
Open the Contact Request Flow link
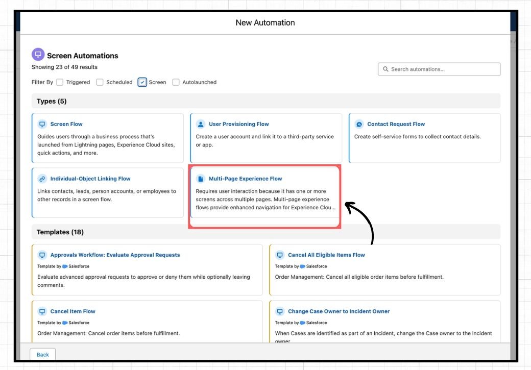(396, 124)
